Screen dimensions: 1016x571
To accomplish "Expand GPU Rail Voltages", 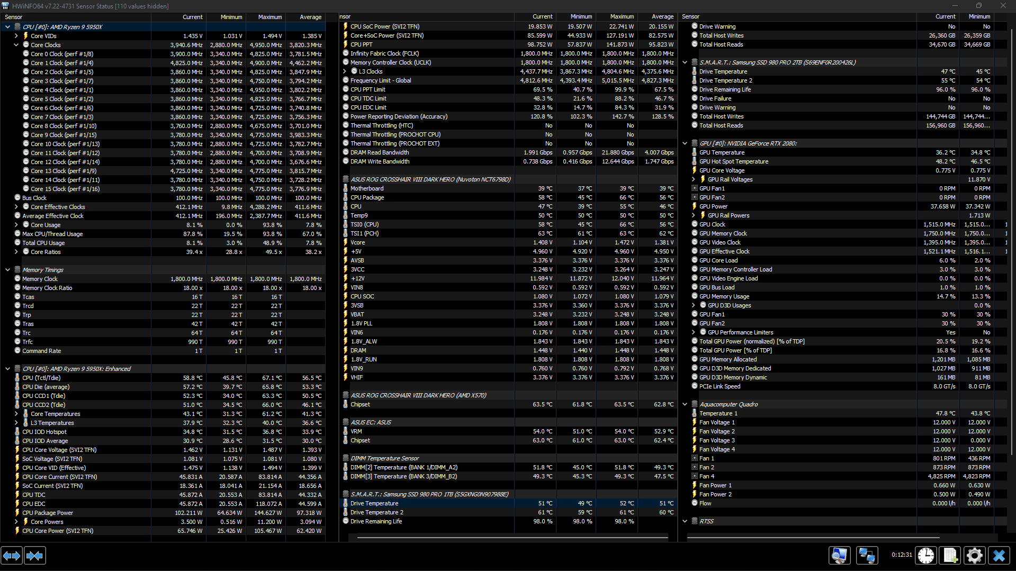I will pos(693,179).
